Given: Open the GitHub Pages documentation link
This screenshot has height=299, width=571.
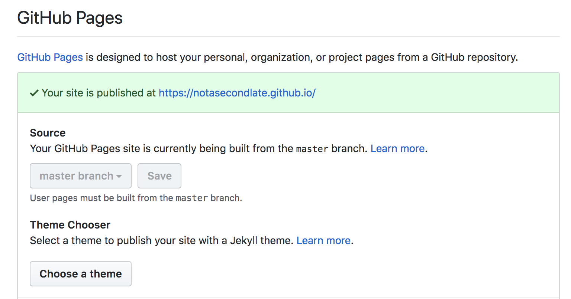Looking at the screenshot, I should coord(50,57).
